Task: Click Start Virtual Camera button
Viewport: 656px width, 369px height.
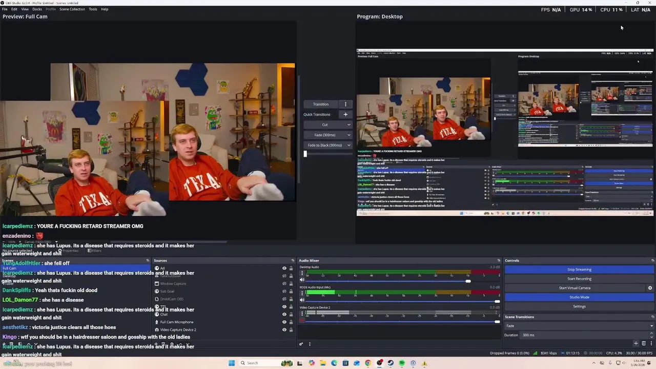Action: pyautogui.click(x=575, y=288)
